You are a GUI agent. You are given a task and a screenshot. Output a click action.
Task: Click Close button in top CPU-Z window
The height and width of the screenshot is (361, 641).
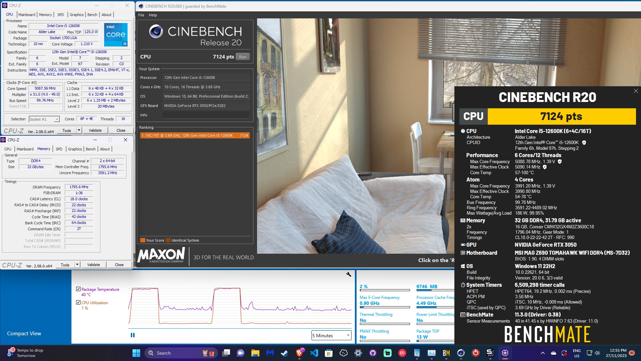[x=121, y=130]
